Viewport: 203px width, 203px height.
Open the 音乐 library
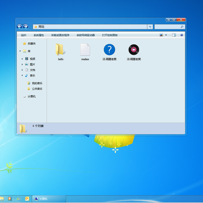[x=30, y=76]
